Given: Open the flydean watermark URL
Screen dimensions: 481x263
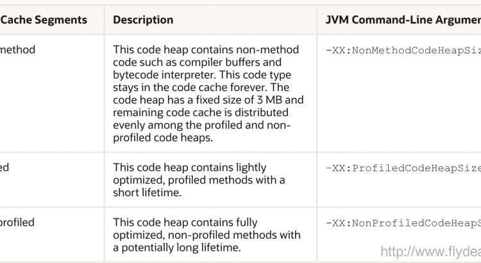Looking at the screenshot, I should [x=430, y=251].
